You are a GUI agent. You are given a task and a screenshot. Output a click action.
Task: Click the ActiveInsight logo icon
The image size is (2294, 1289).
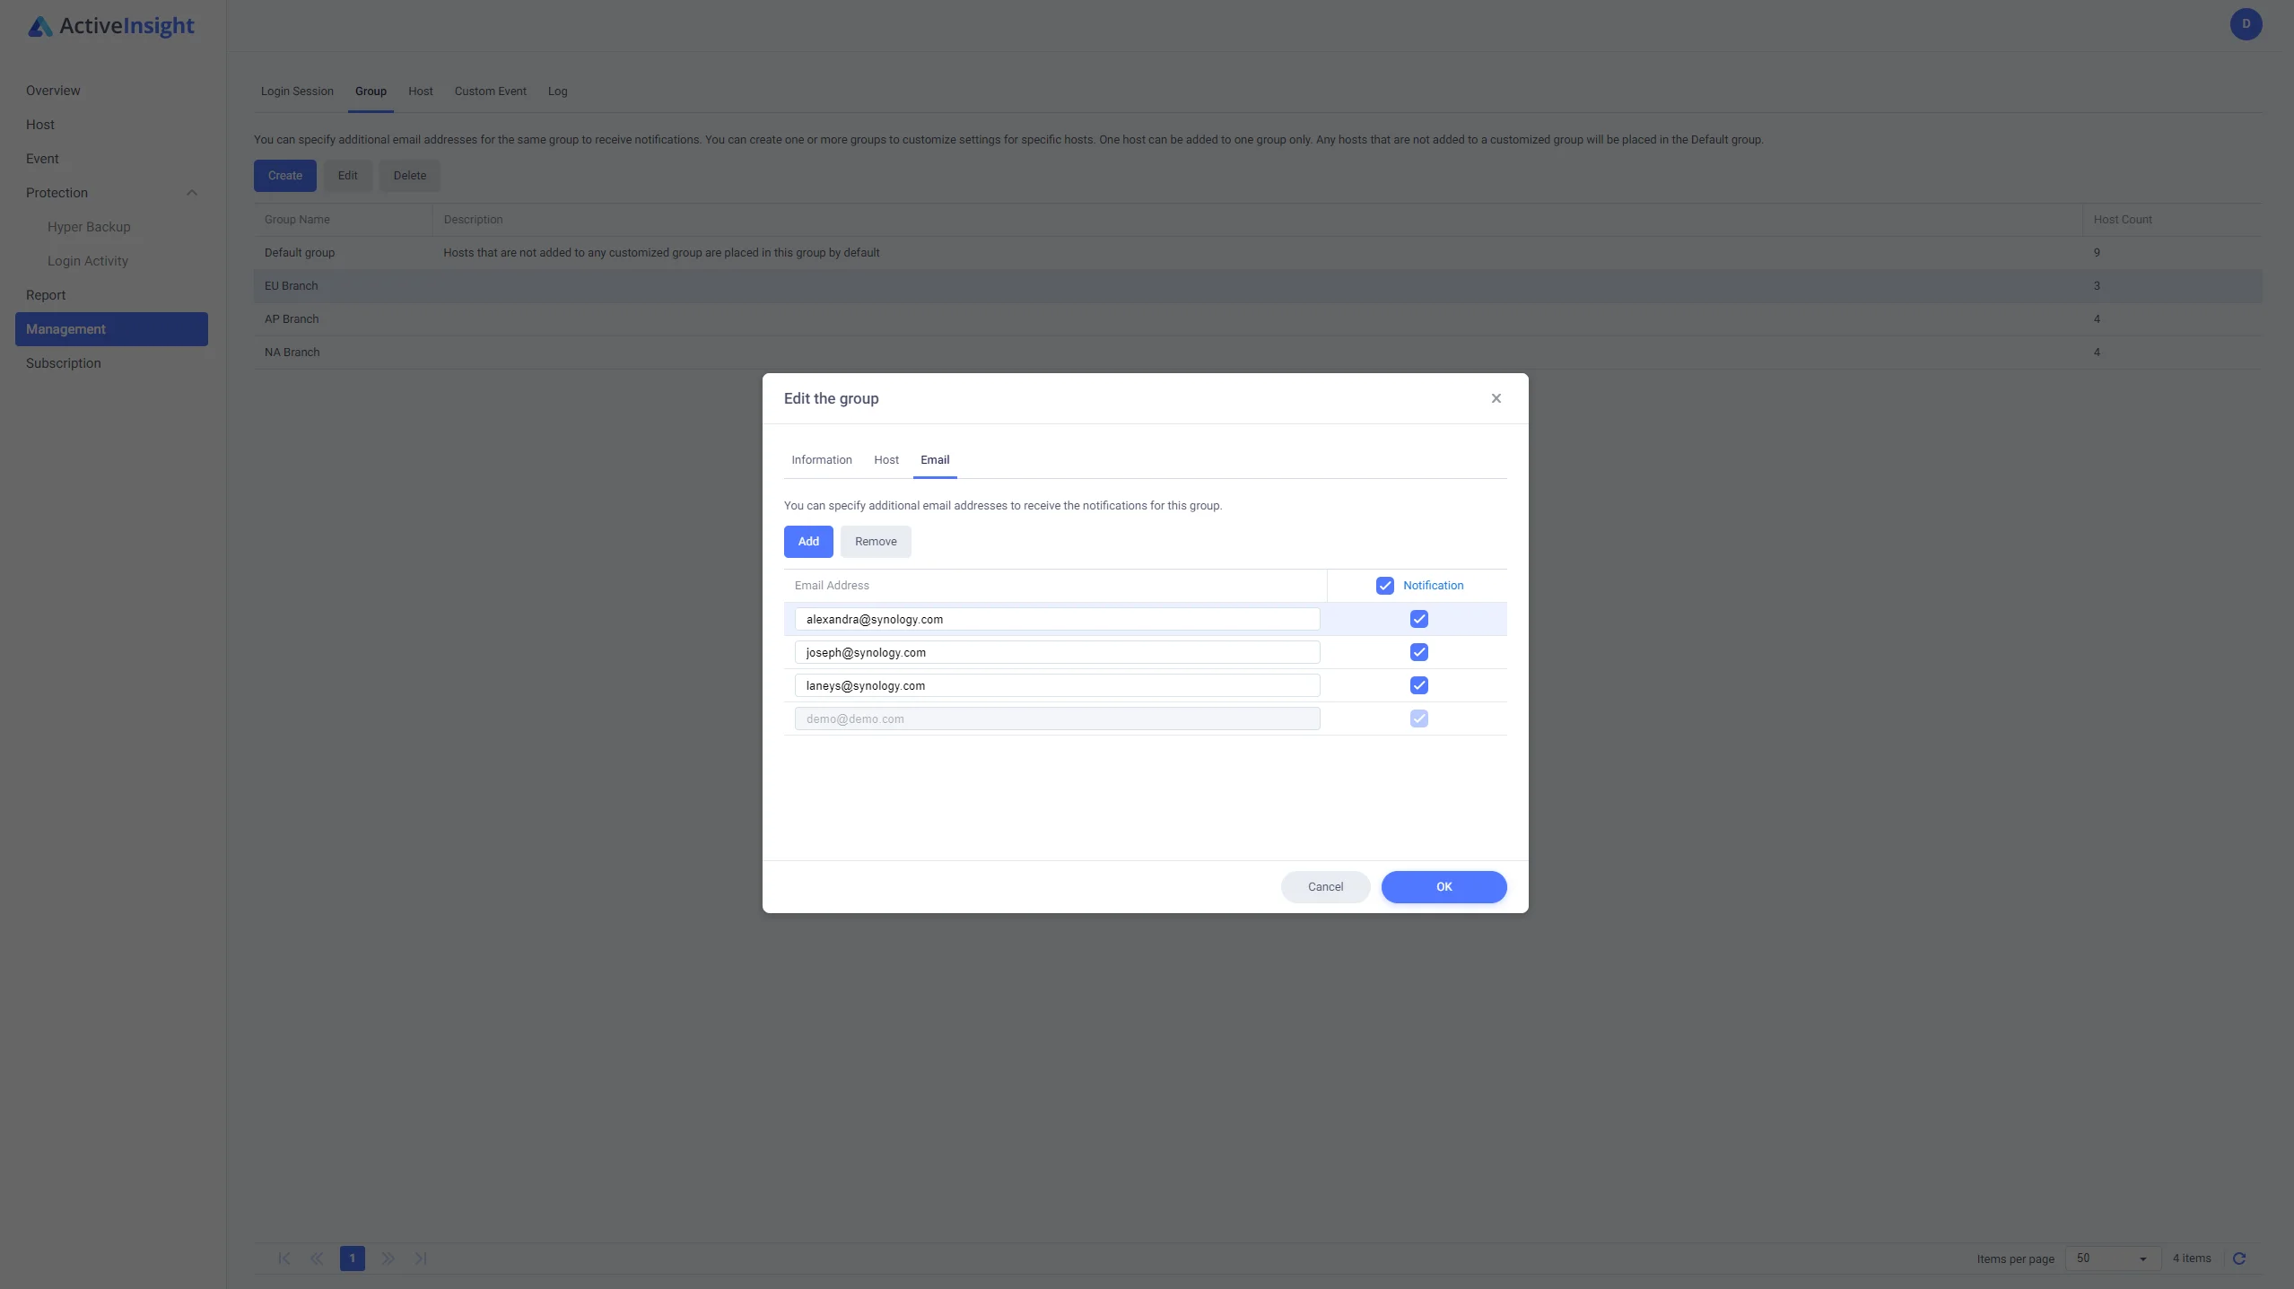coord(39,27)
